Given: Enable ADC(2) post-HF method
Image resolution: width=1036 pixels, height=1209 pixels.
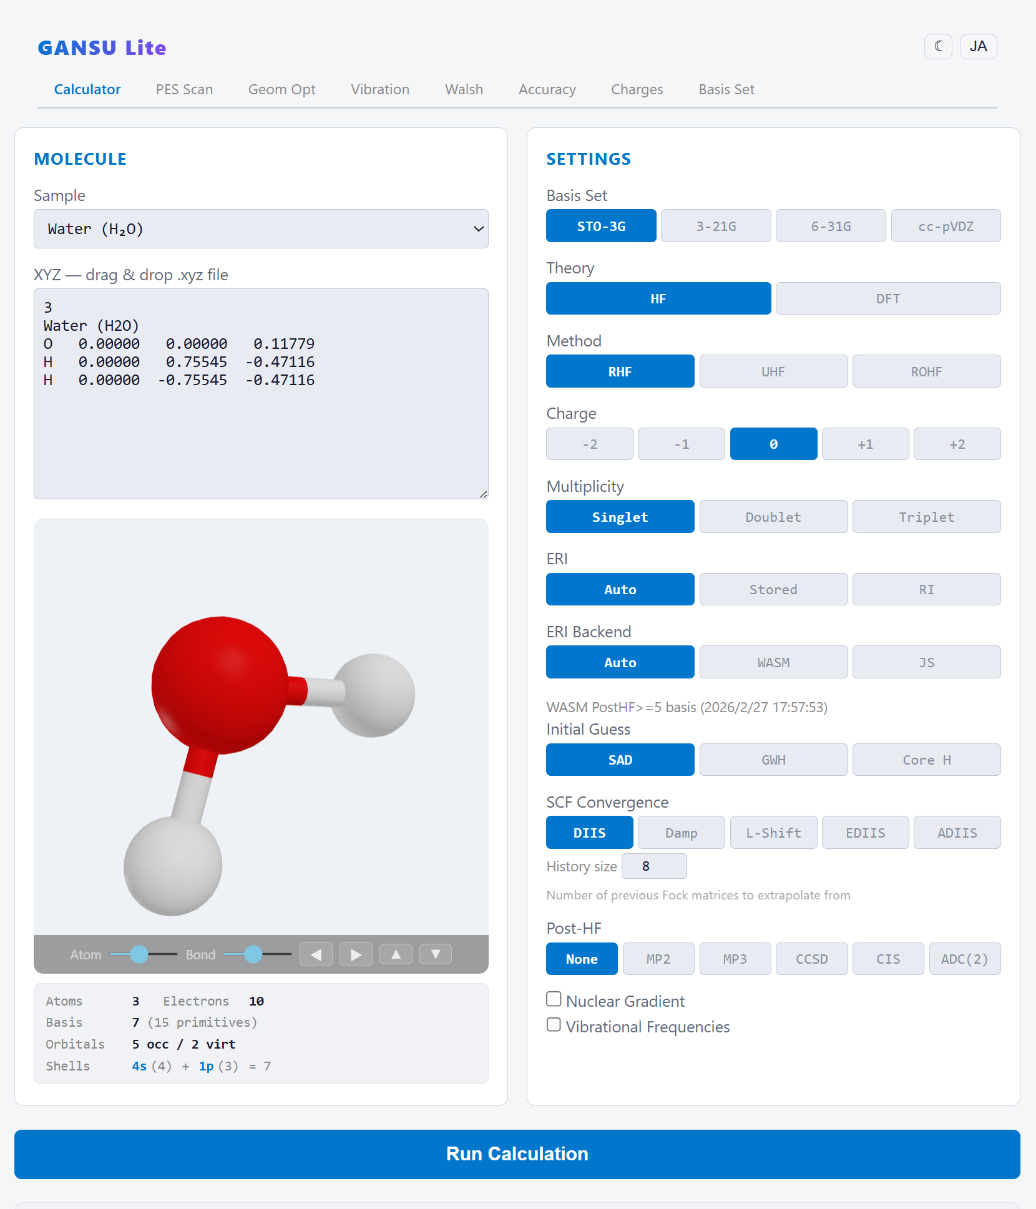Looking at the screenshot, I should tap(965, 959).
